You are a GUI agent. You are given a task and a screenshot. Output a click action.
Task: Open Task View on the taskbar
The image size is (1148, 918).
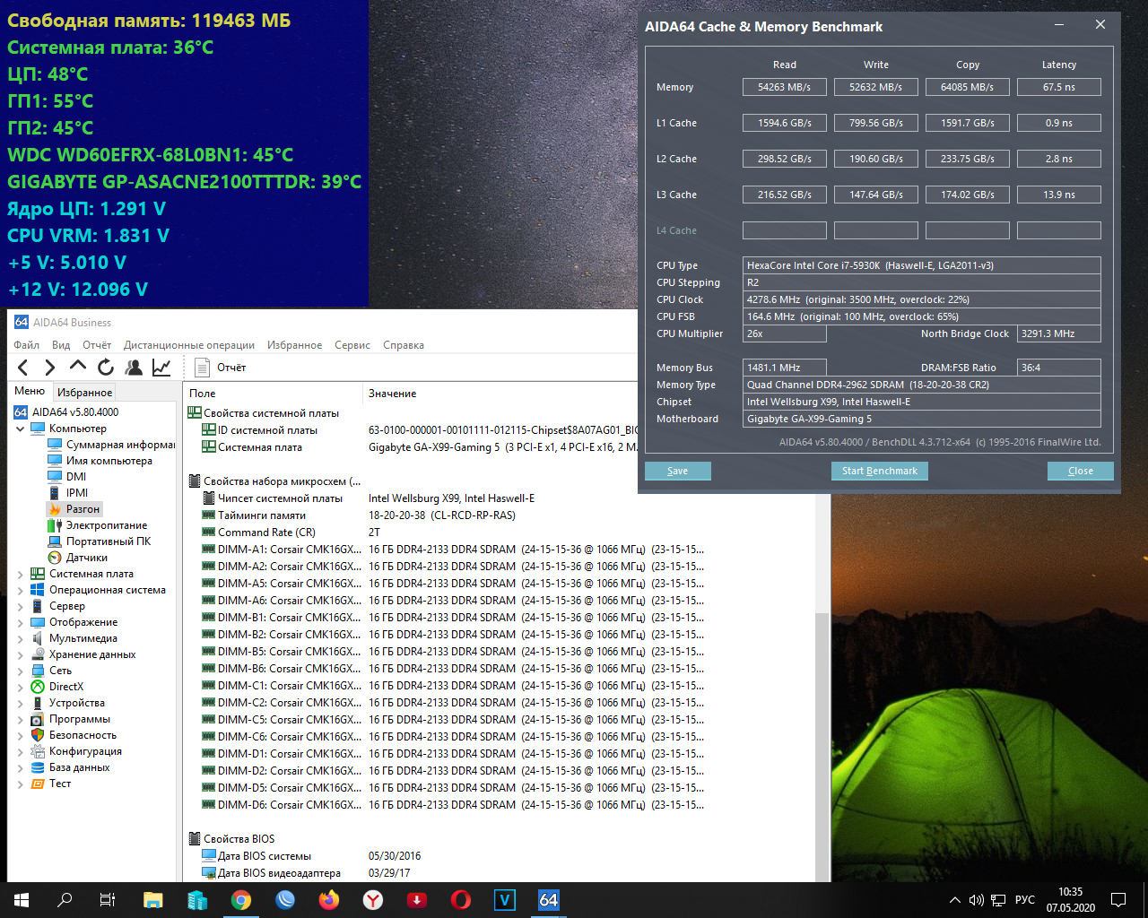tap(108, 900)
